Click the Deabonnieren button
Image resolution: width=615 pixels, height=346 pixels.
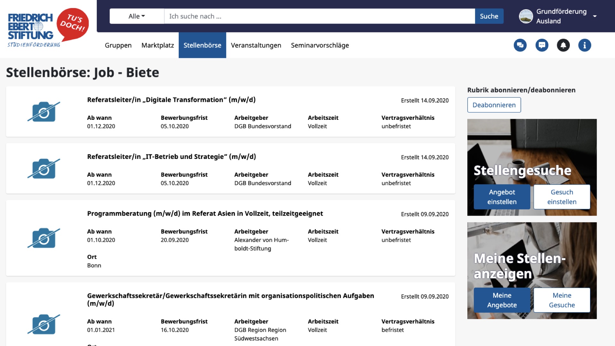point(494,105)
